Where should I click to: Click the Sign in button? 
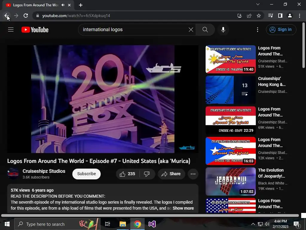pyautogui.click(x=281, y=30)
